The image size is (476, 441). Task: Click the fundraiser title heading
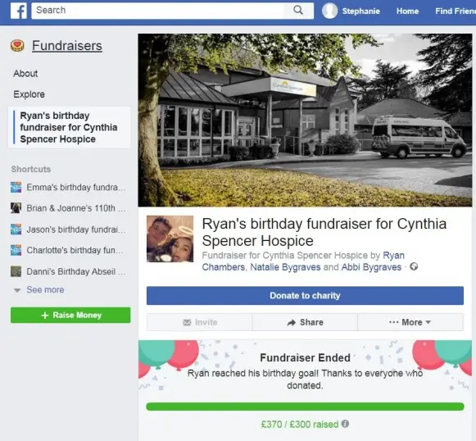[324, 232]
